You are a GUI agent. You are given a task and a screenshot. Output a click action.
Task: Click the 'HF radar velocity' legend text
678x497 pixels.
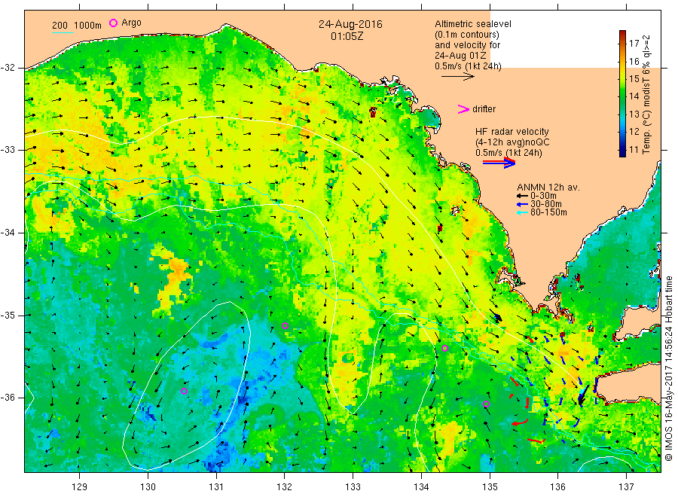coord(512,131)
